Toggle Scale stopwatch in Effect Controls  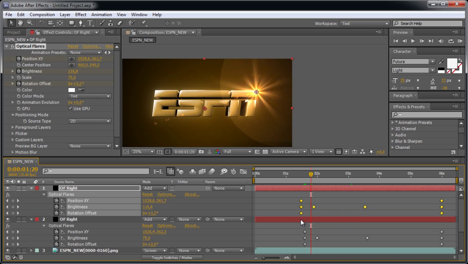click(18, 77)
